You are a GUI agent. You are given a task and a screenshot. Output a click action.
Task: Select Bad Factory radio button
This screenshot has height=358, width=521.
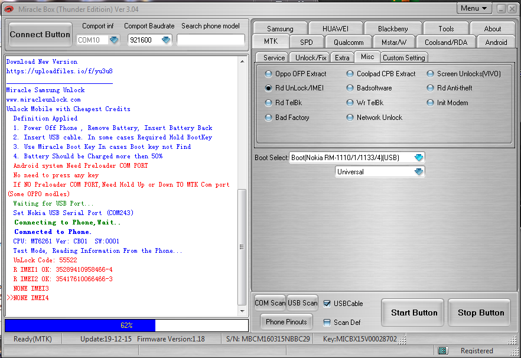tap(268, 118)
